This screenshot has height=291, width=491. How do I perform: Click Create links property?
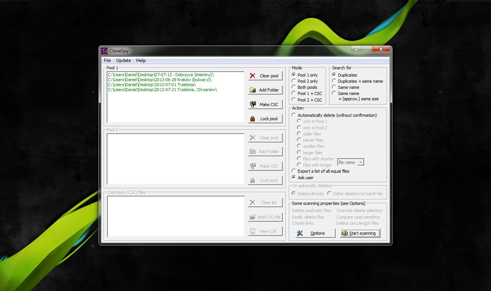(x=303, y=223)
